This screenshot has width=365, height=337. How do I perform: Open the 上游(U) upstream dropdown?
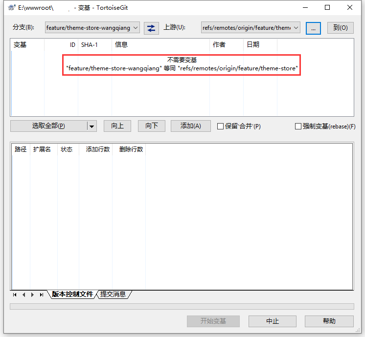click(x=251, y=28)
